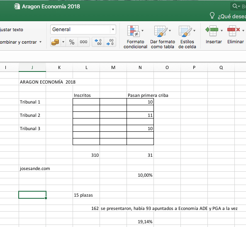Screen dimensions: 246x227
Task: Click the Insertar cells icon
Action: pyautogui.click(x=212, y=31)
